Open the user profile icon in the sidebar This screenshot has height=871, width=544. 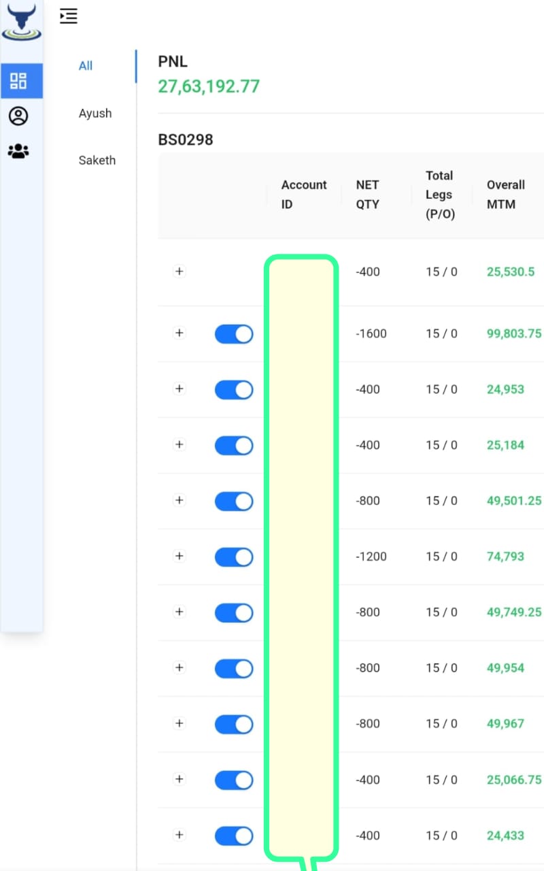coord(18,116)
